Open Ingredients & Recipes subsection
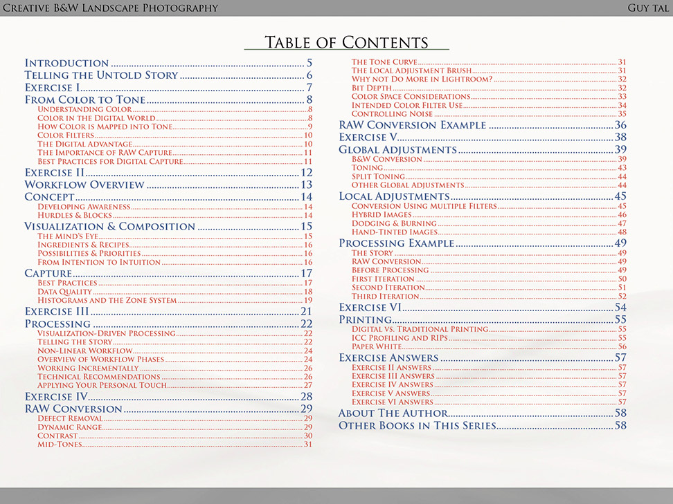 [x=174, y=245]
